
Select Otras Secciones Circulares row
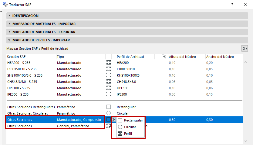point(125,113)
